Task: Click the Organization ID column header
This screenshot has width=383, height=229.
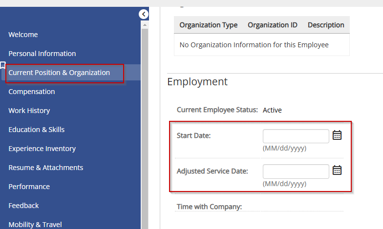Action: point(273,25)
